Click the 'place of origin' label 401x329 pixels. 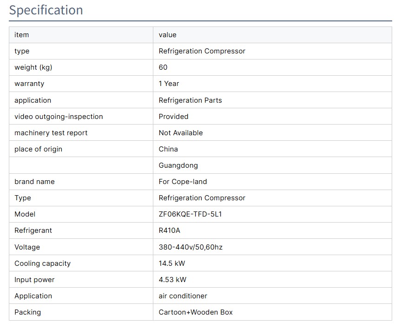pyautogui.click(x=38, y=149)
